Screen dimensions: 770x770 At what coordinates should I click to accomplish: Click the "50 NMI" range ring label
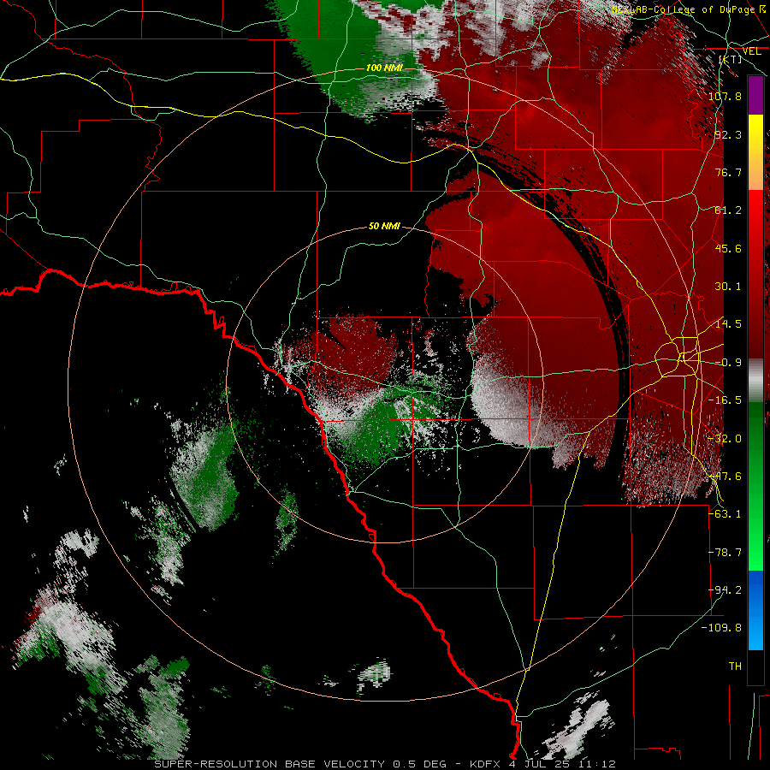pyautogui.click(x=384, y=227)
